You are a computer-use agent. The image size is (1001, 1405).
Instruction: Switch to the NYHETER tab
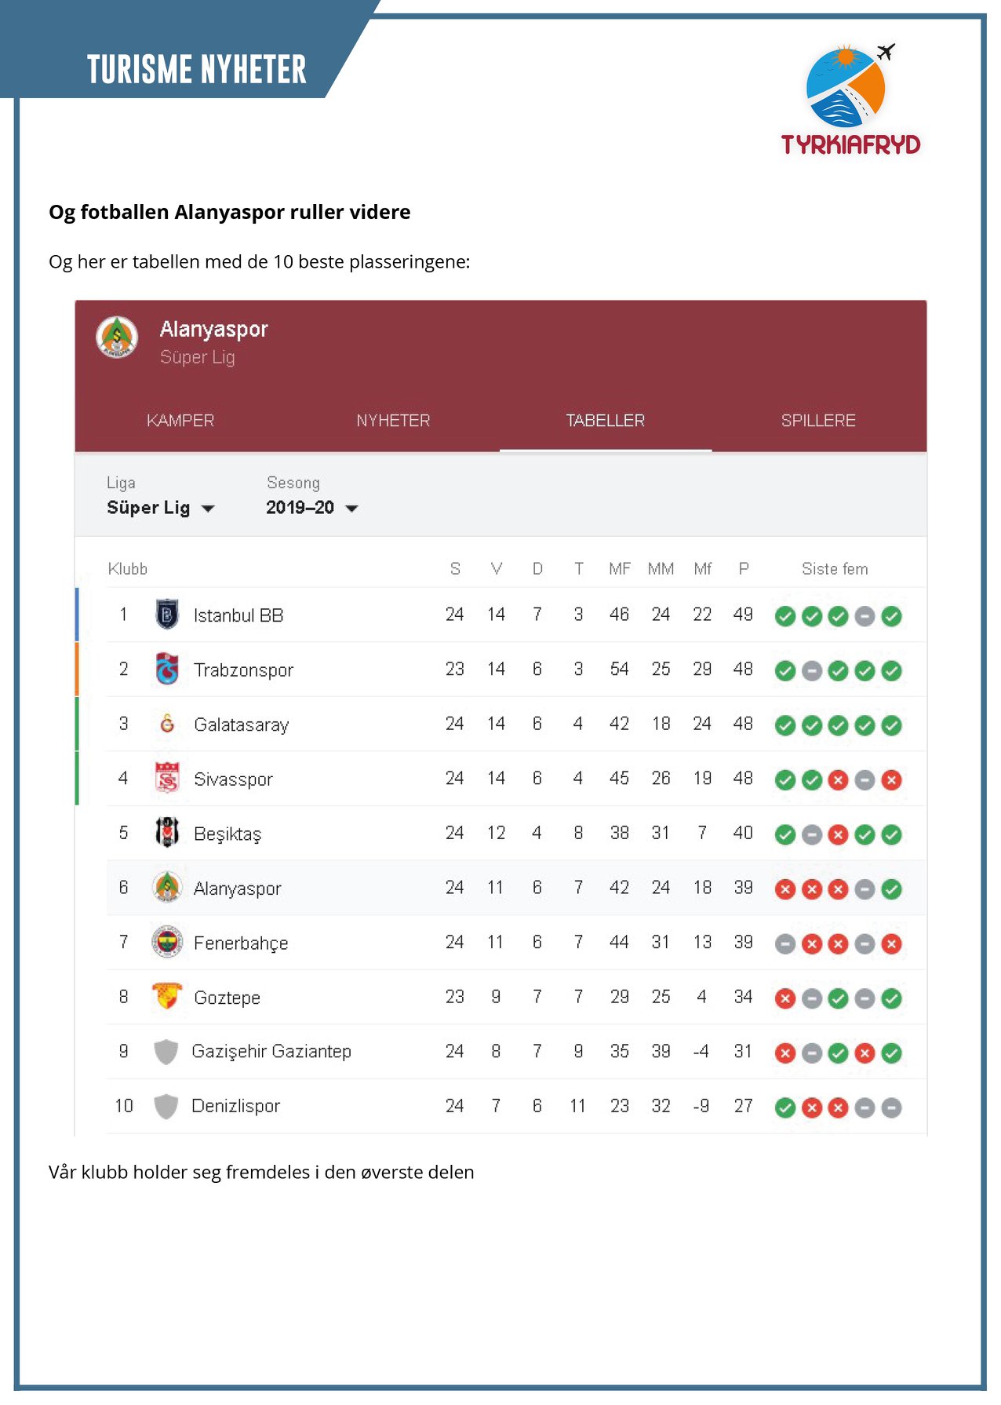tap(393, 421)
